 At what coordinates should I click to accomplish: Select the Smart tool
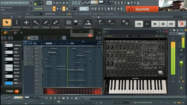(x=7, y=22)
